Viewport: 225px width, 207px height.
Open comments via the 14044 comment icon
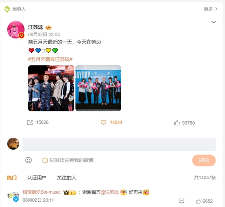tap(103, 123)
